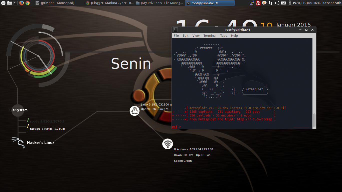Image resolution: width=342 pixels, height=192 pixels.
Task: Open battery indicator showing 97%
Action: [295, 3]
